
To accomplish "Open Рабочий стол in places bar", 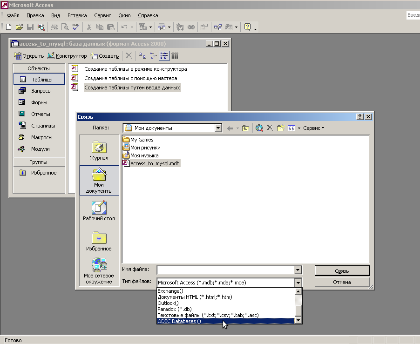I will (99, 210).
